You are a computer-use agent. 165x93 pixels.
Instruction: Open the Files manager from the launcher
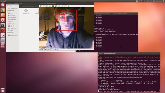click(3, 15)
